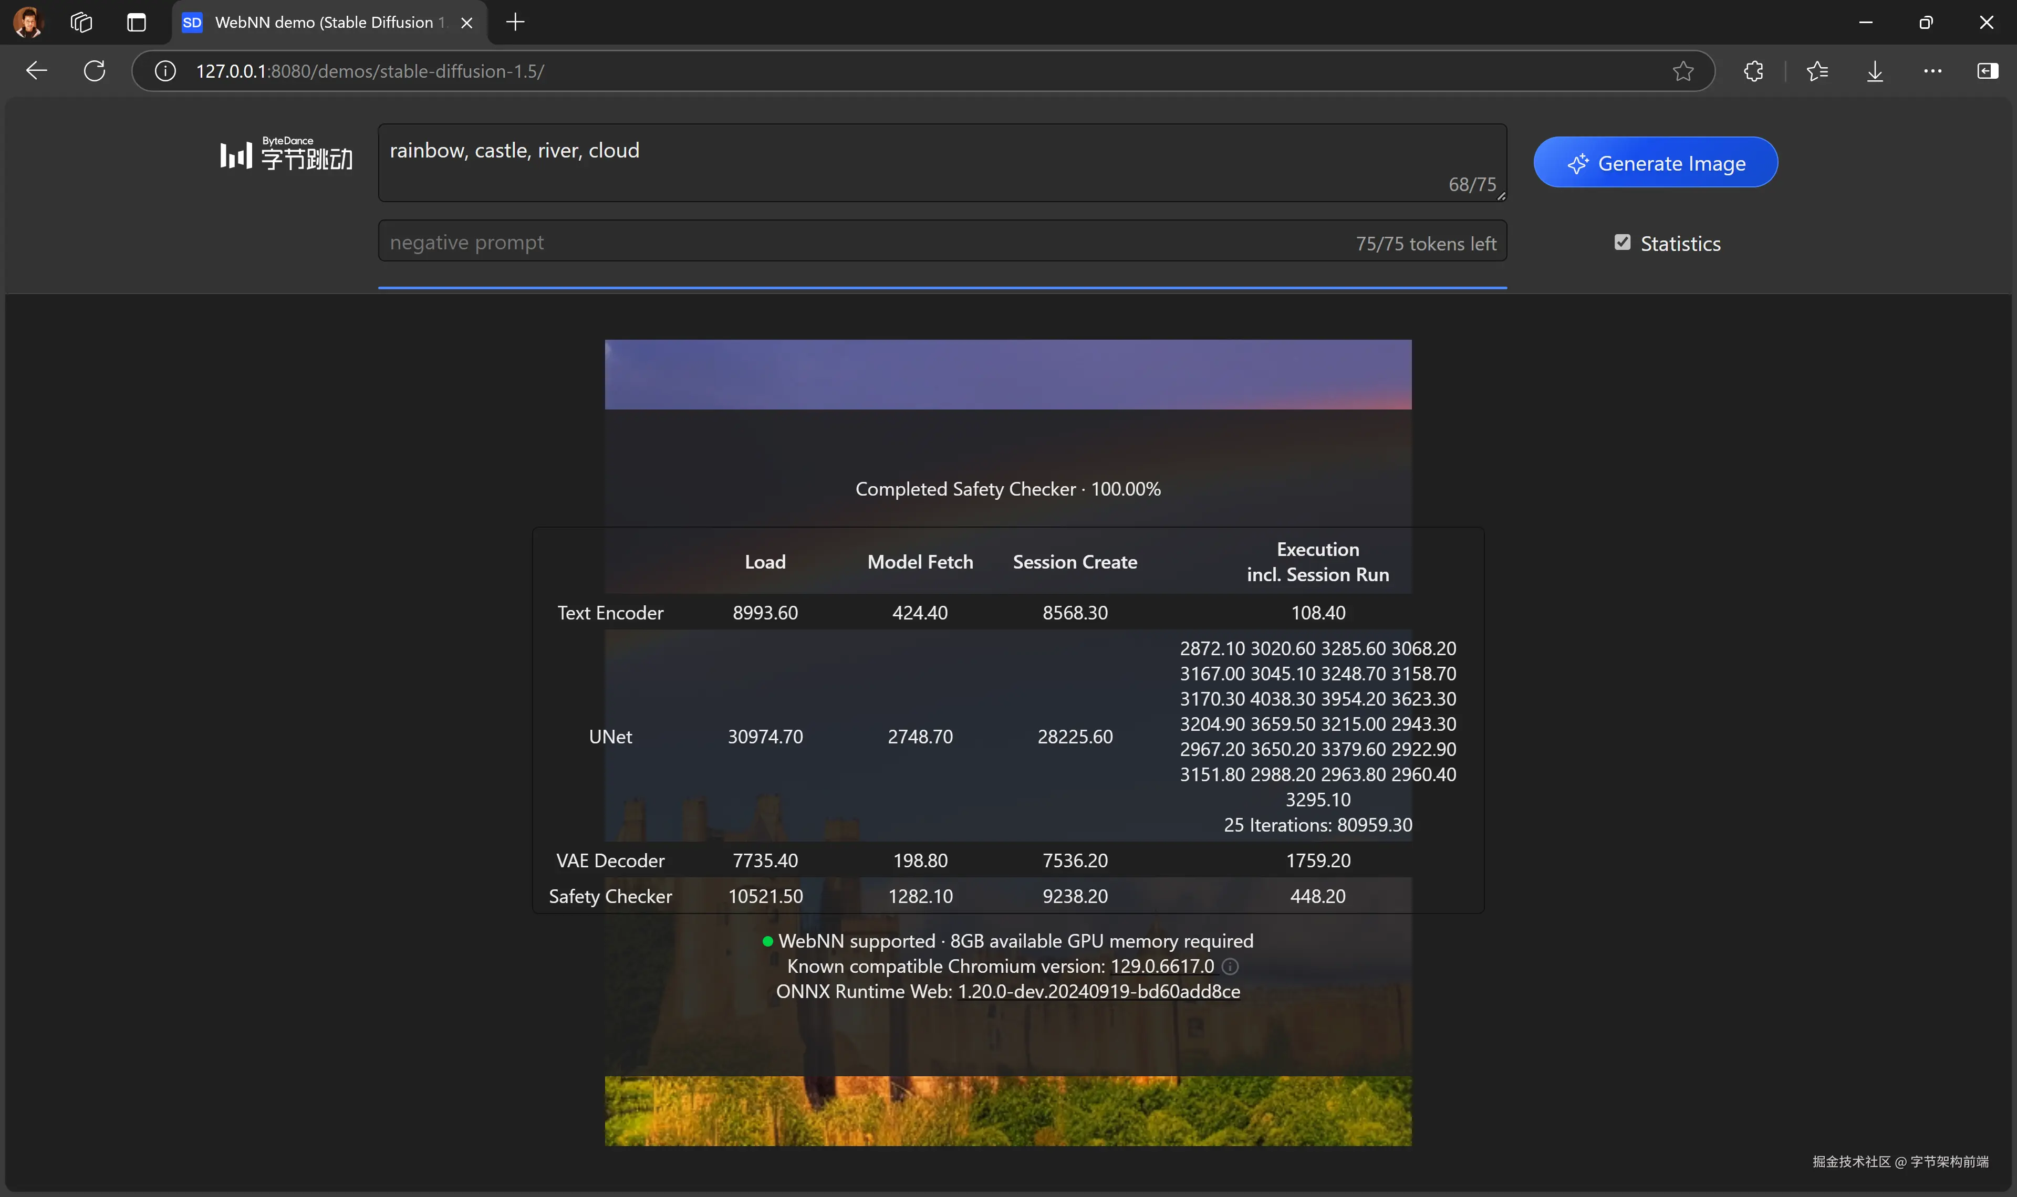Open the sidebar panel icon
Viewport: 2017px width, 1197px height.
point(1987,71)
